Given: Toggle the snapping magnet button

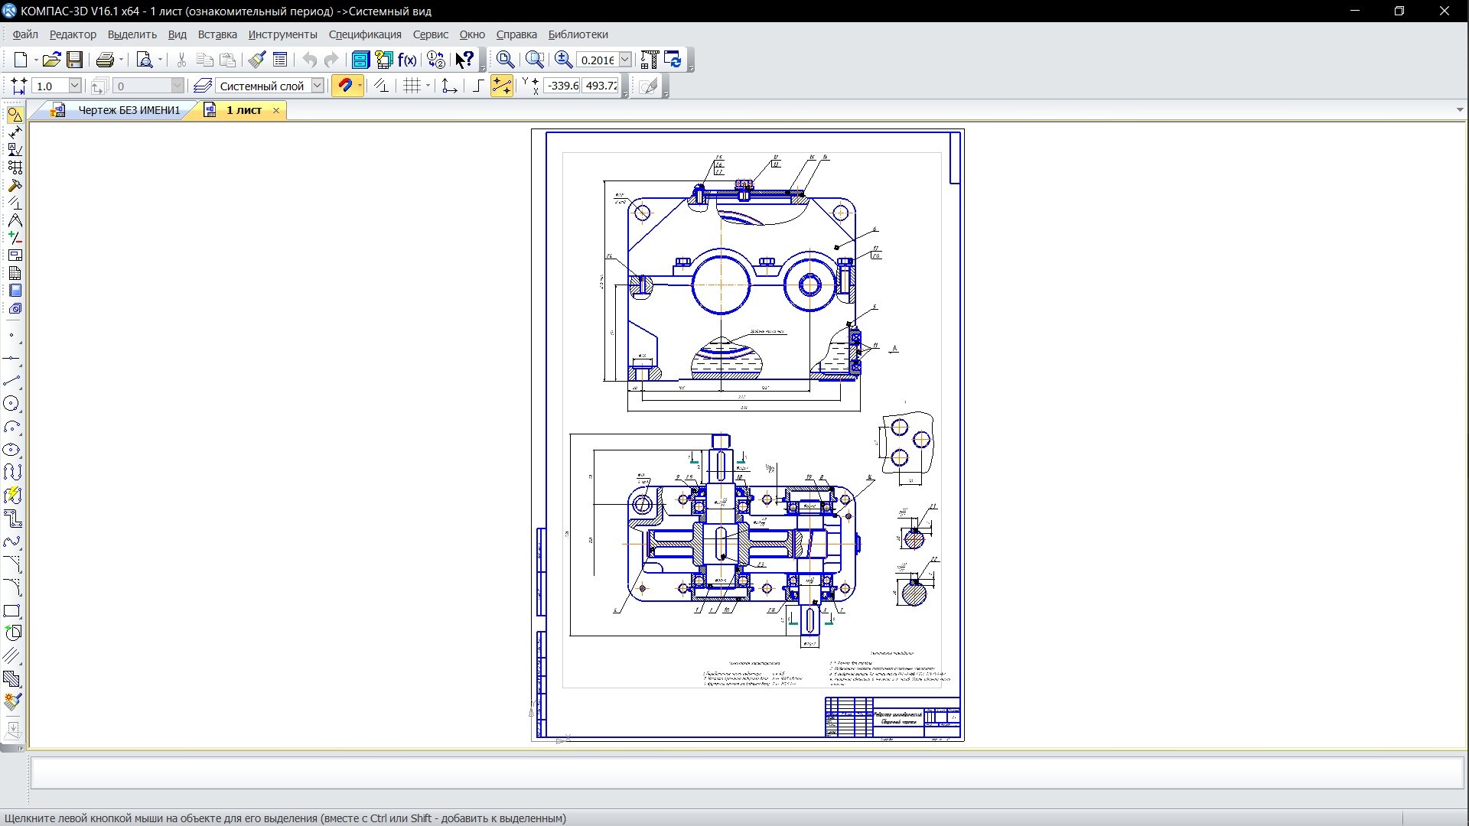Looking at the screenshot, I should (x=344, y=86).
